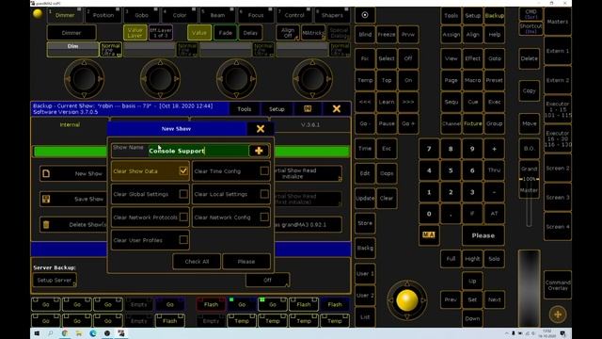Click the Delete Show trash icon

(x=46, y=224)
